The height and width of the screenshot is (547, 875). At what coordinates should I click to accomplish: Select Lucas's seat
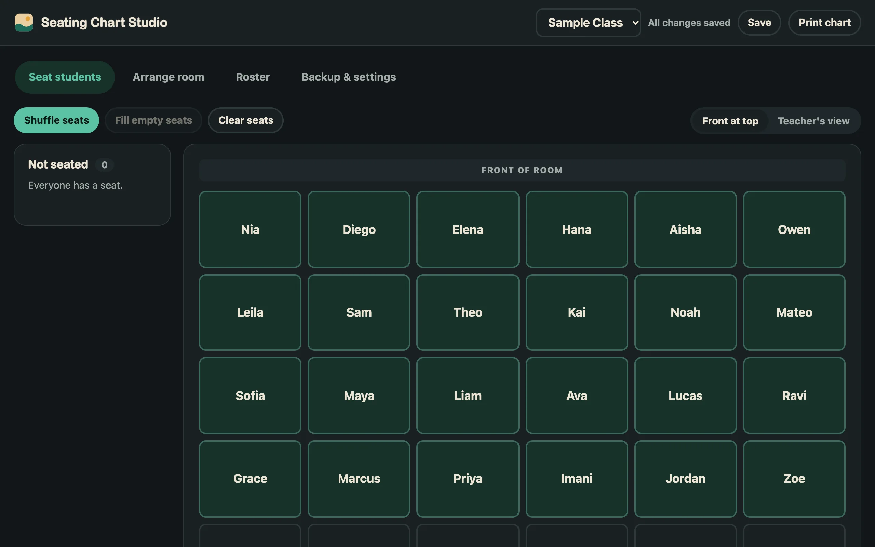tap(685, 396)
